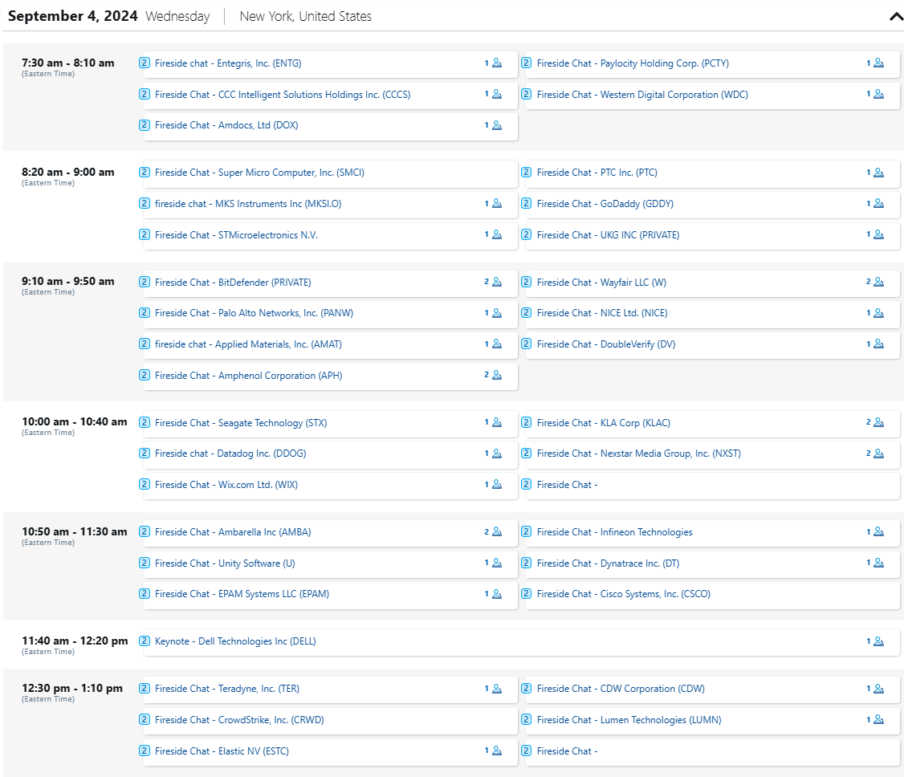Open Fireside Chat - Dynatrace Inc. (DT)
This screenshot has height=777, width=904.
[608, 563]
